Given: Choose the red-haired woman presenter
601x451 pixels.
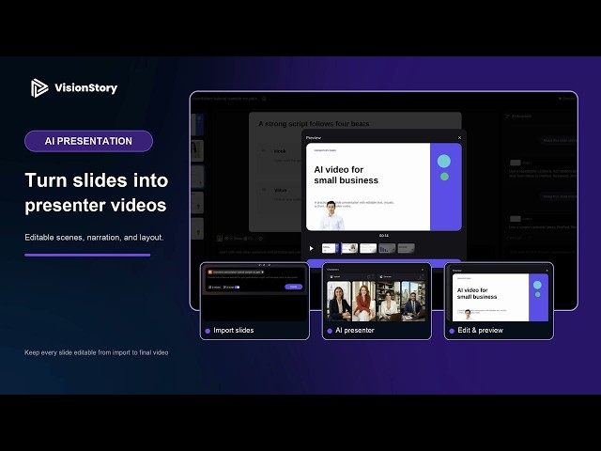Looking at the screenshot, I should (x=363, y=301).
